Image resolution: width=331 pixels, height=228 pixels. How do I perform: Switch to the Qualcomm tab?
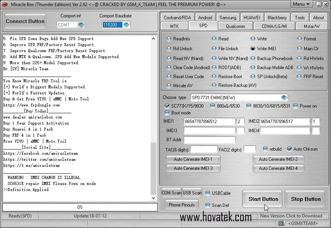[235, 26]
